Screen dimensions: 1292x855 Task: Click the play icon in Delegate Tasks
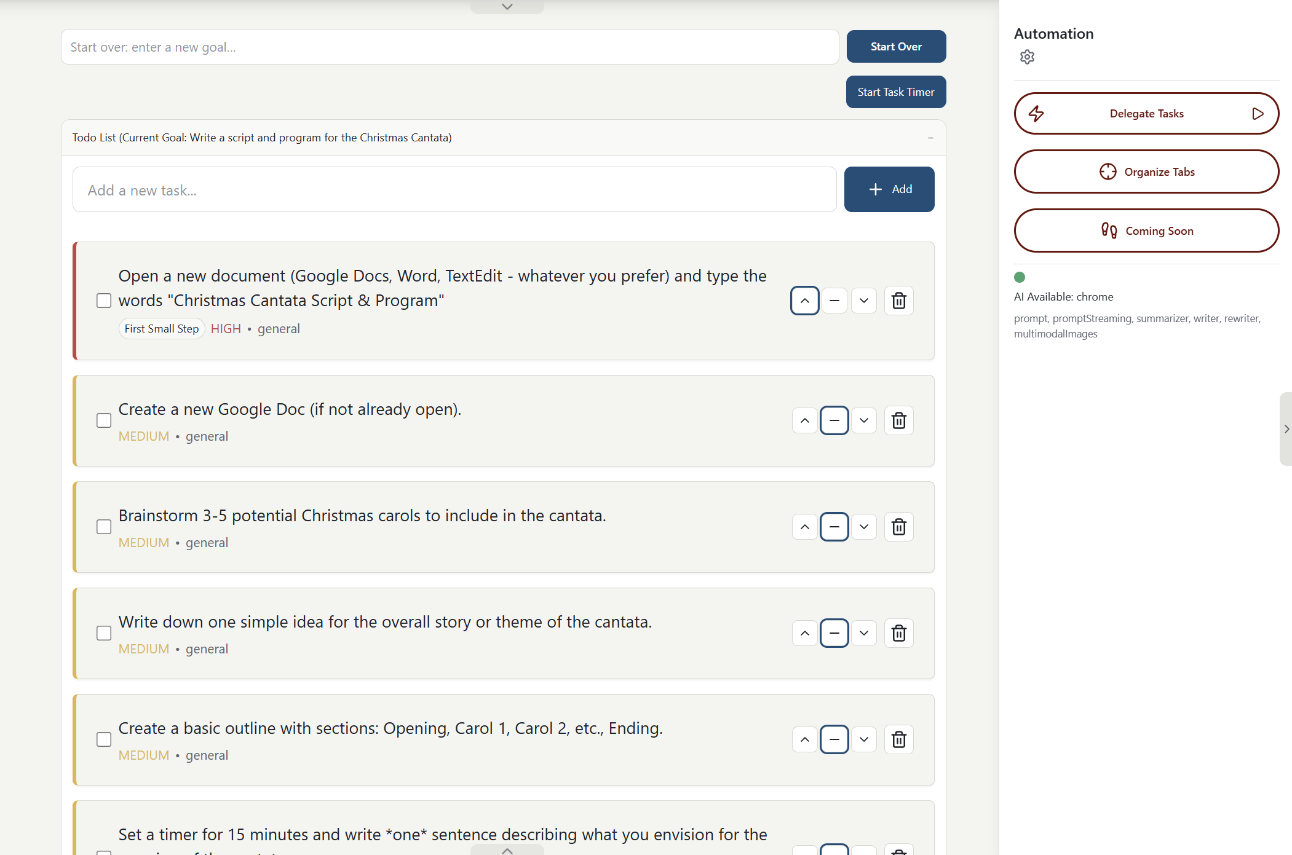[x=1258, y=114]
